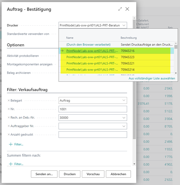Close the Auftrag - Bestätigung dialog
Image resolution: width=180 pixels, height=185 pixels.
click(x=127, y=9)
